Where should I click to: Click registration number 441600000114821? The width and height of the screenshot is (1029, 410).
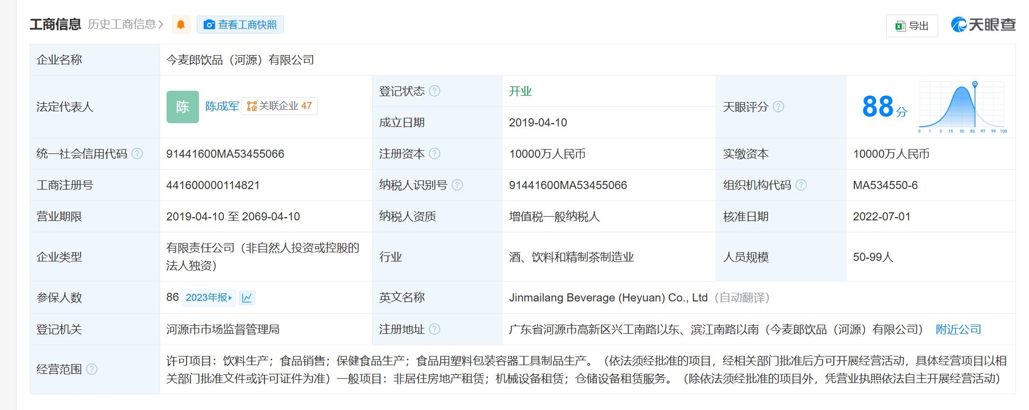click(213, 185)
